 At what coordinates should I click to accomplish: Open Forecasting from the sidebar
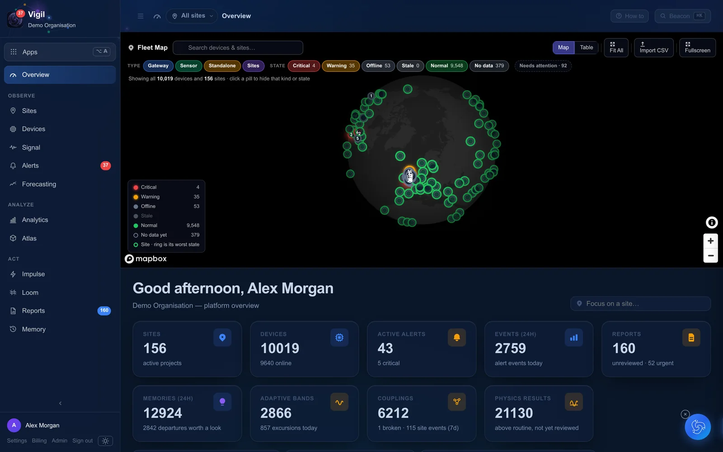coord(60,184)
